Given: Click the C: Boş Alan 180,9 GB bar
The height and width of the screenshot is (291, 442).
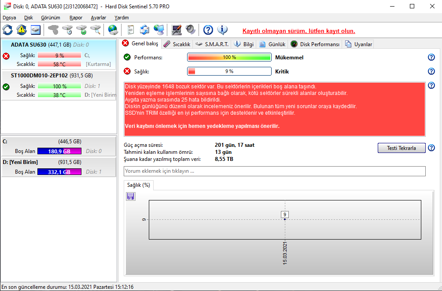Looking at the screenshot, I should [59, 151].
